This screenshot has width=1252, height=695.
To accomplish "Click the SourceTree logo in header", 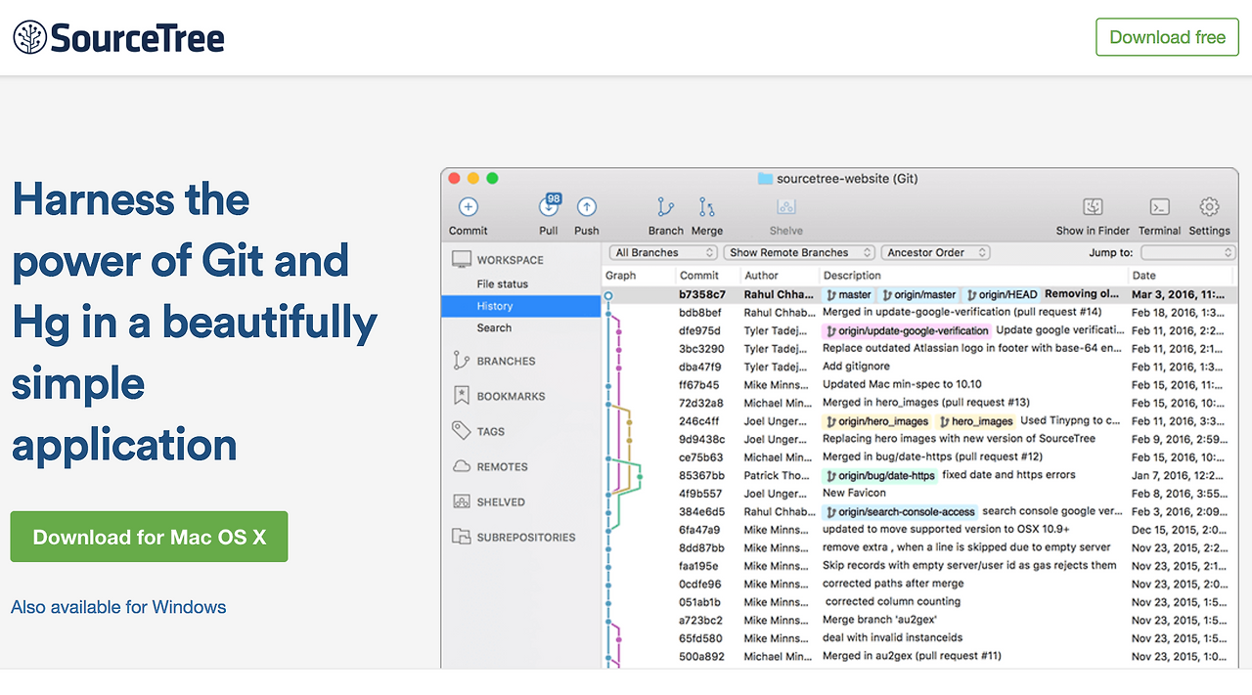I will click(118, 38).
